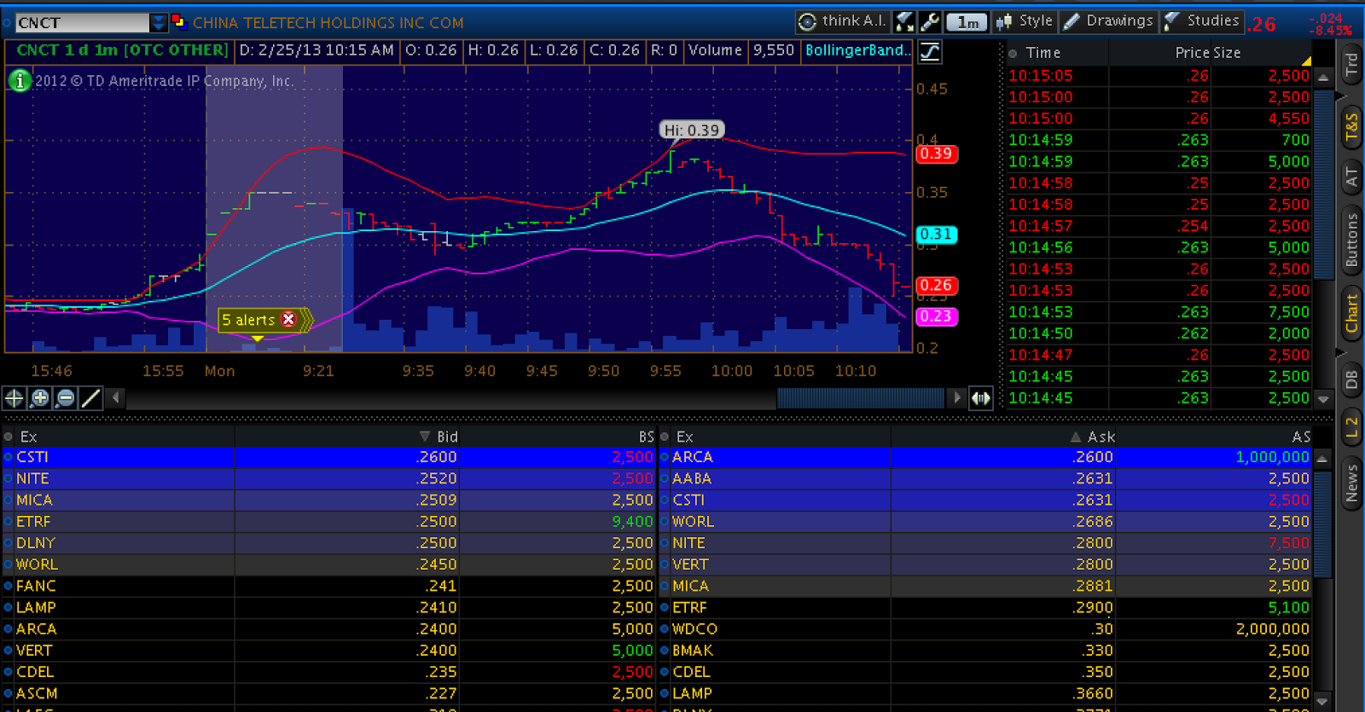Click the AS column header
The width and height of the screenshot is (1365, 712).
coord(1301,437)
